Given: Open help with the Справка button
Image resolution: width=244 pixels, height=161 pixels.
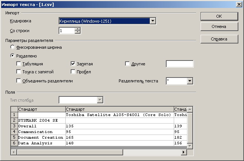Looking at the screenshot, I should [x=219, y=39].
